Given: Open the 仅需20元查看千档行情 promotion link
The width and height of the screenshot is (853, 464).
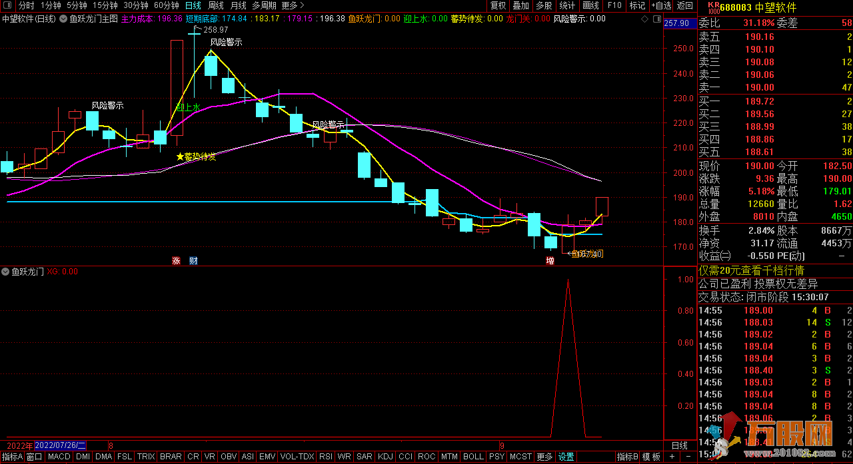Looking at the screenshot, I should (751, 270).
